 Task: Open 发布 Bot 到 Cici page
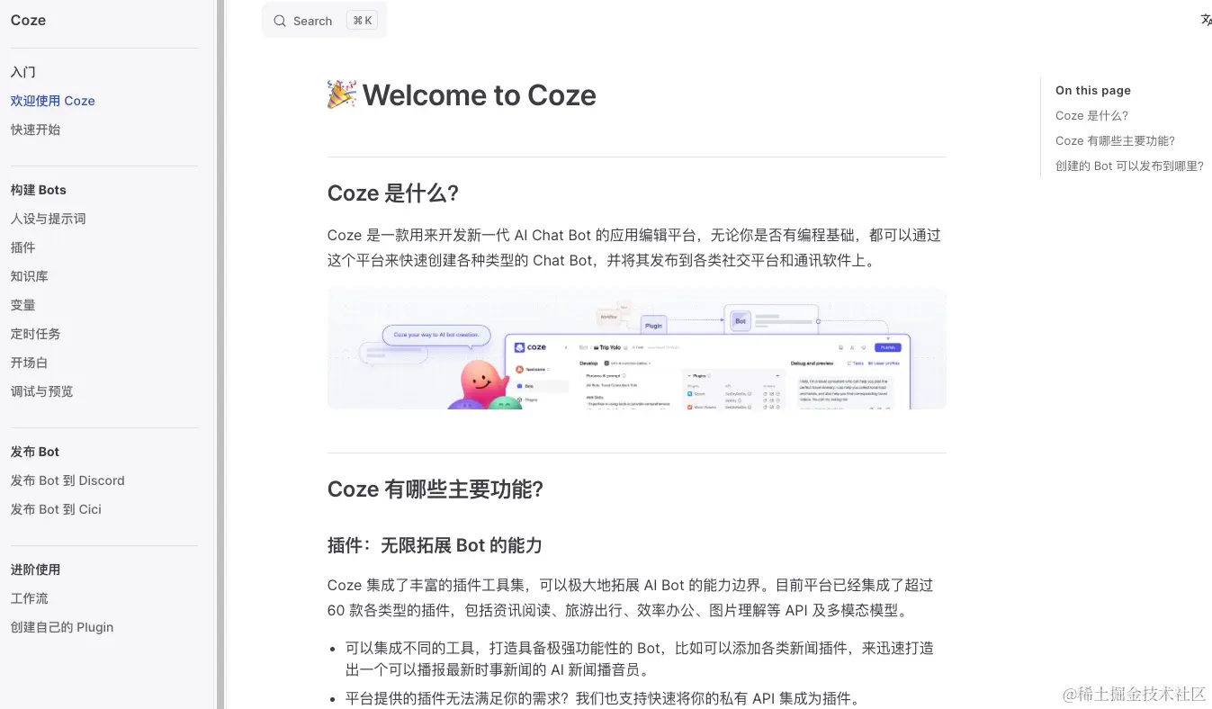click(x=56, y=509)
